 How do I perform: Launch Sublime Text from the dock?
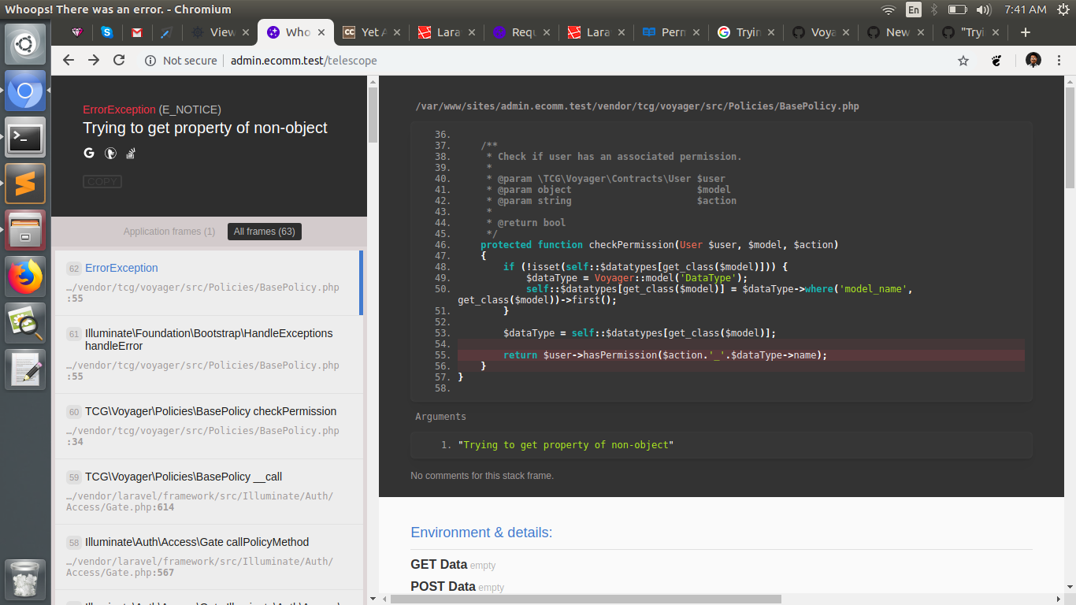coord(25,183)
